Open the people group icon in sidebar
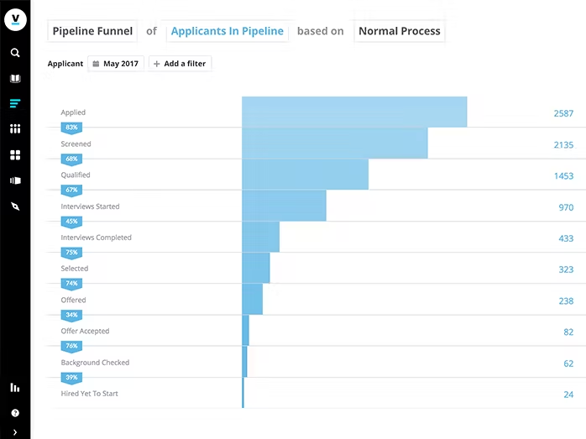 coord(15,129)
